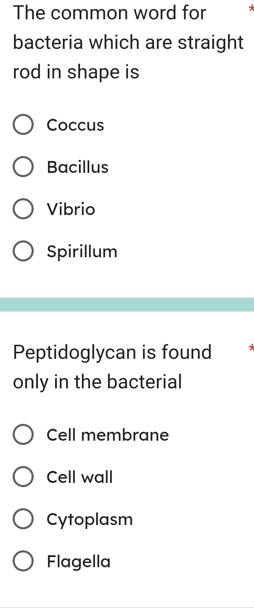The width and height of the screenshot is (254, 608).
Task: Choose the Cell wall radio button
Action: pos(24,477)
